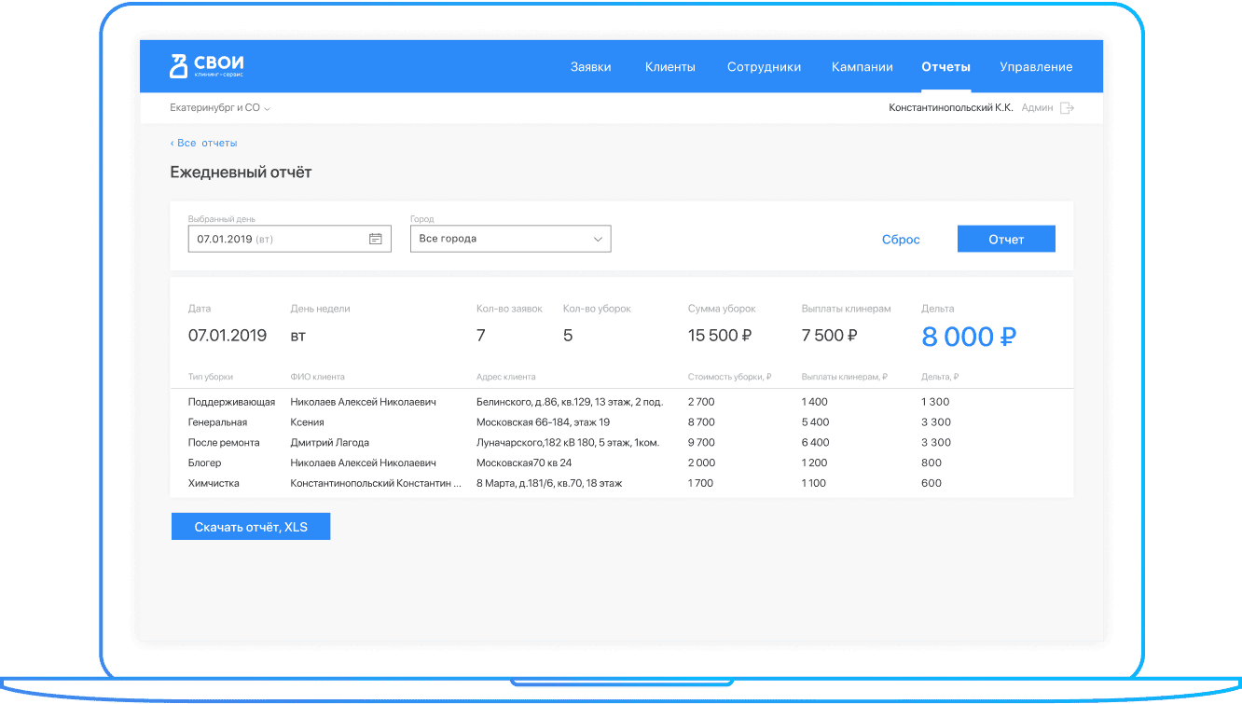Open Екатеринбург и СО region selector

[220, 108]
